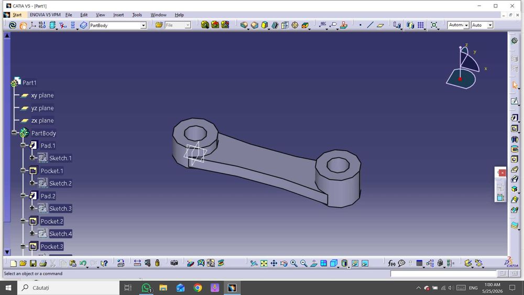Toggle the 3D grid snap icon
Image resolution: width=524 pixels, height=295 pixels.
tap(421, 25)
